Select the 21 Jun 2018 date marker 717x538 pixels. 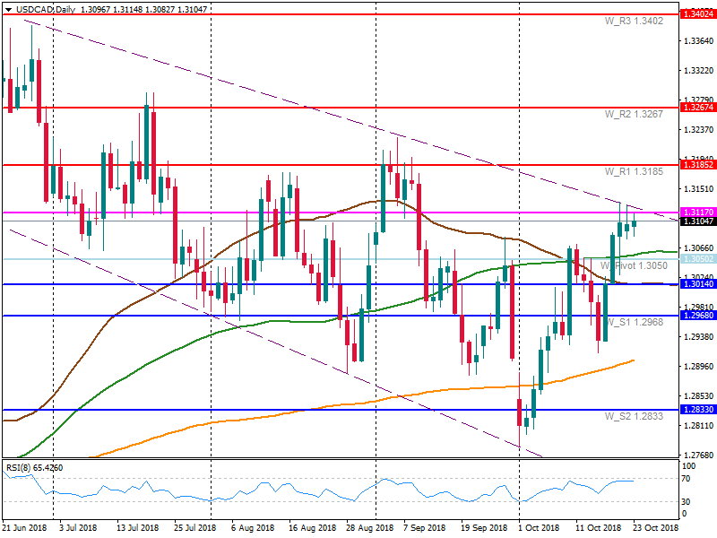point(24,530)
